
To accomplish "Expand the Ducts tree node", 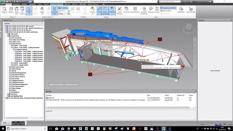I will click(x=9, y=71).
